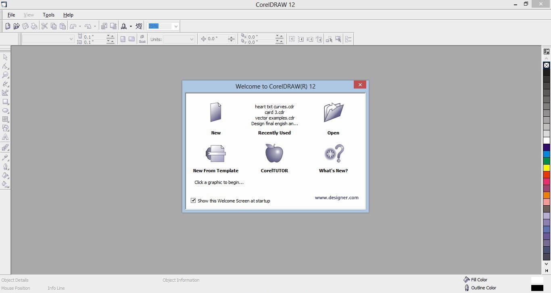Select the Rectangle tool
The image size is (551, 293).
coord(6,101)
